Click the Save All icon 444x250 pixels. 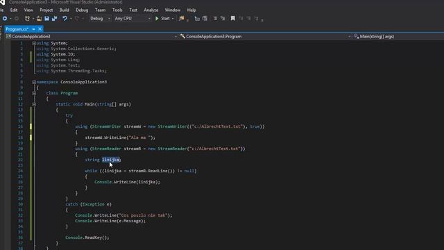point(54,19)
